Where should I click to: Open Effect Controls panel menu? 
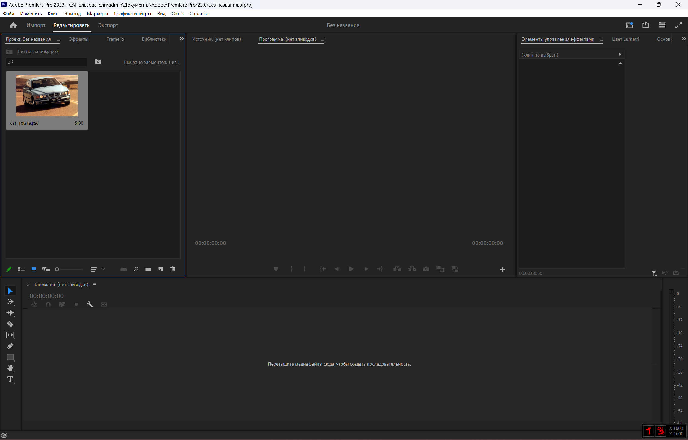(601, 39)
